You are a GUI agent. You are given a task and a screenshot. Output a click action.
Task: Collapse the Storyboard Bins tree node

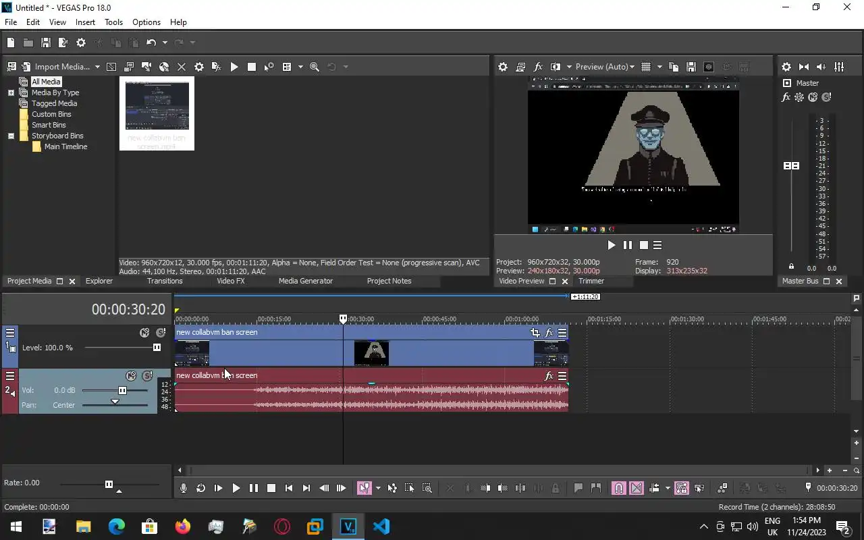pos(11,136)
